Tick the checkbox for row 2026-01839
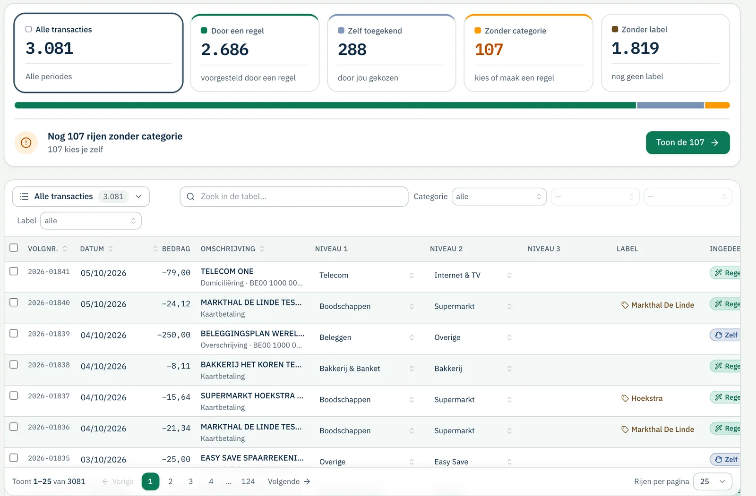 pyautogui.click(x=14, y=334)
